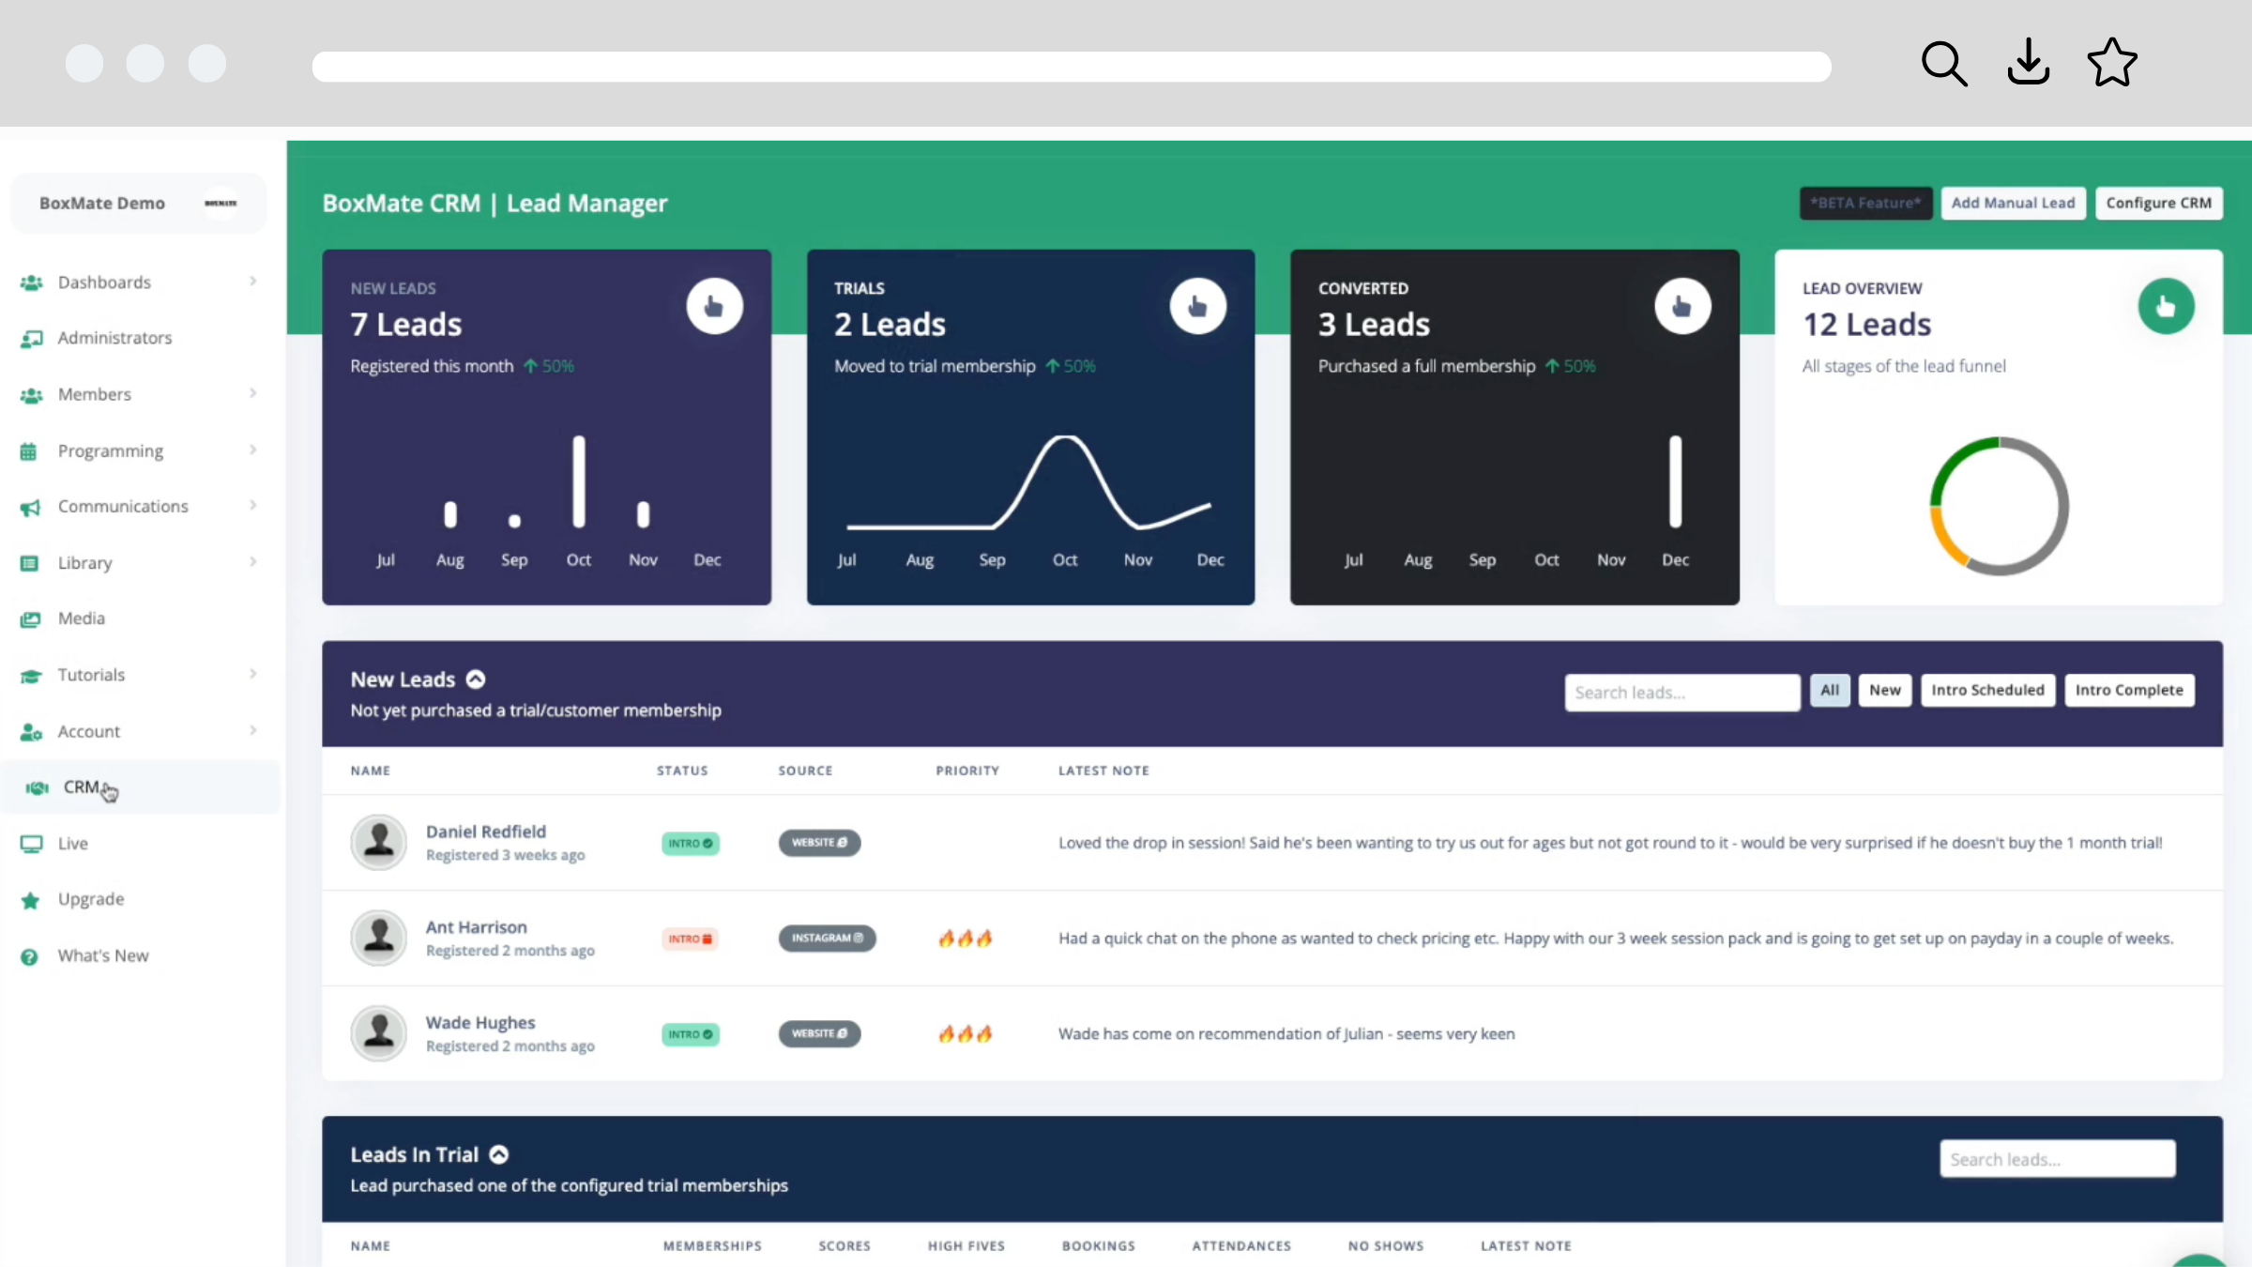Click the Add Manual Lead button

(x=2014, y=203)
